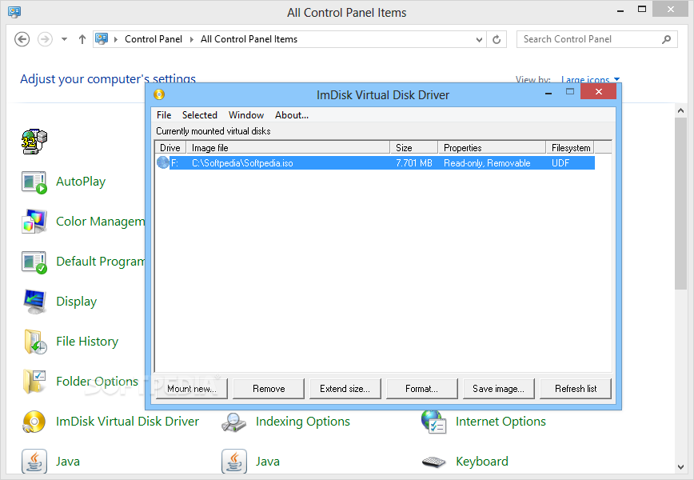Open the Display monitor icon

pyautogui.click(x=34, y=302)
